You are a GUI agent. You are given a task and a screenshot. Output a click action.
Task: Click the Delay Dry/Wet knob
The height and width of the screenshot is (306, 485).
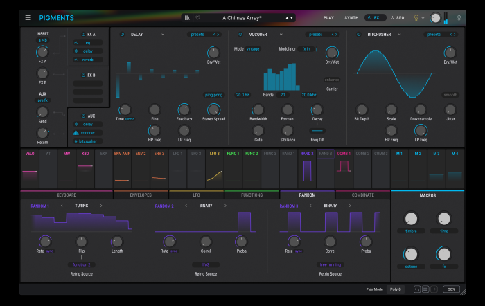click(213, 53)
